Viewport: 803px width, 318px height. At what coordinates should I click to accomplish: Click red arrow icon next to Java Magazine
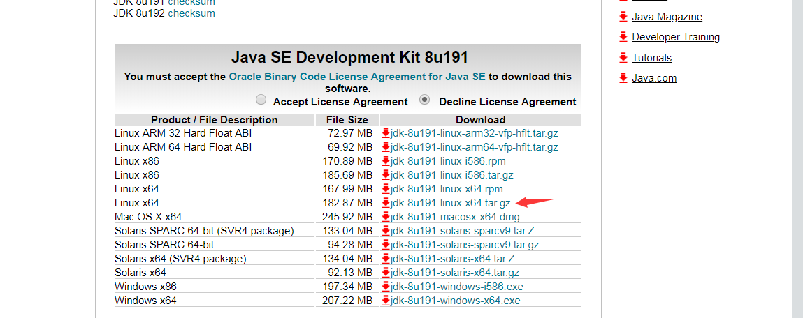point(623,17)
